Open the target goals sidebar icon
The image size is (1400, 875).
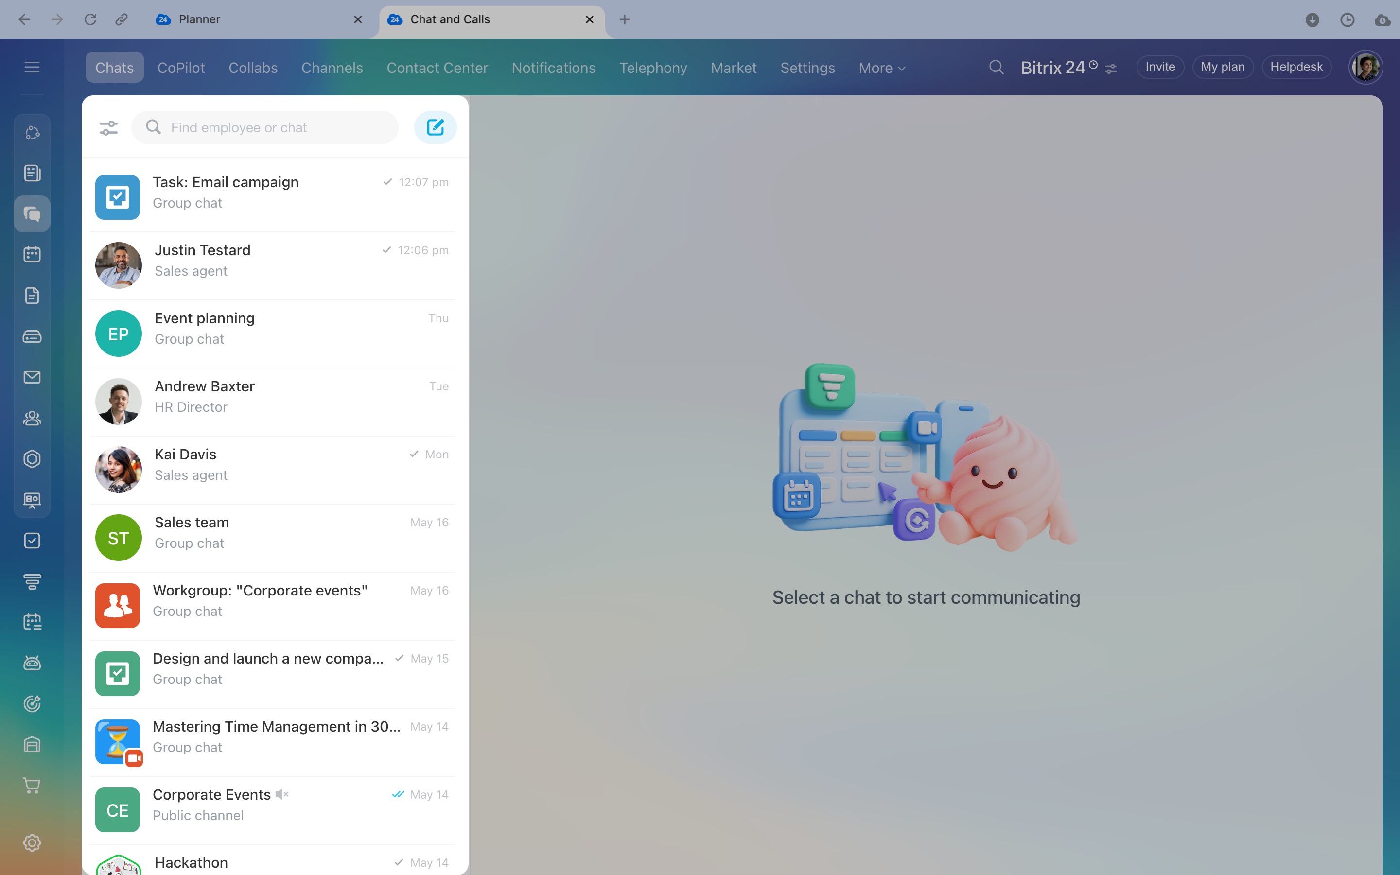tap(32, 704)
